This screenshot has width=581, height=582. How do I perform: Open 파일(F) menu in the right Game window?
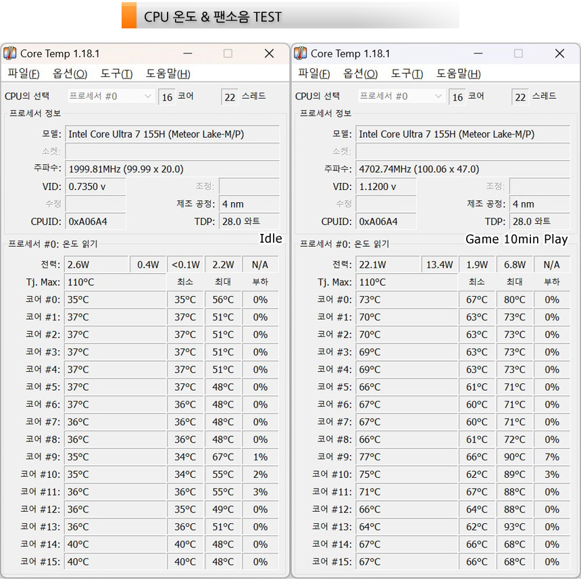[314, 74]
